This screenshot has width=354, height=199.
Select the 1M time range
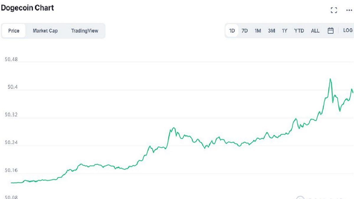tap(258, 30)
